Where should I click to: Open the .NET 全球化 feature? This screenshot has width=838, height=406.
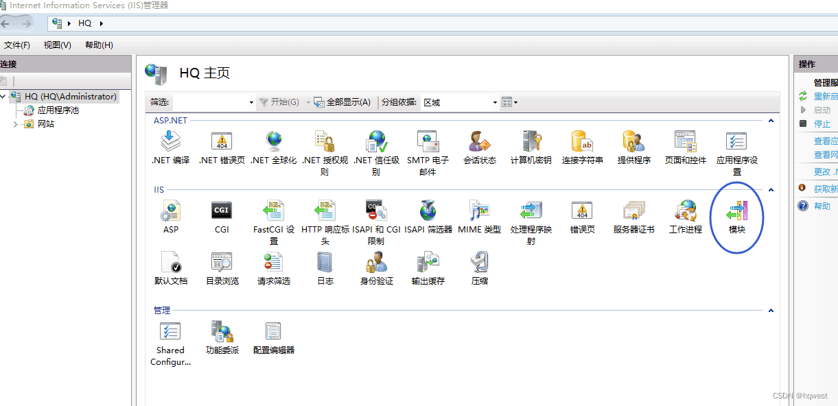(x=274, y=148)
